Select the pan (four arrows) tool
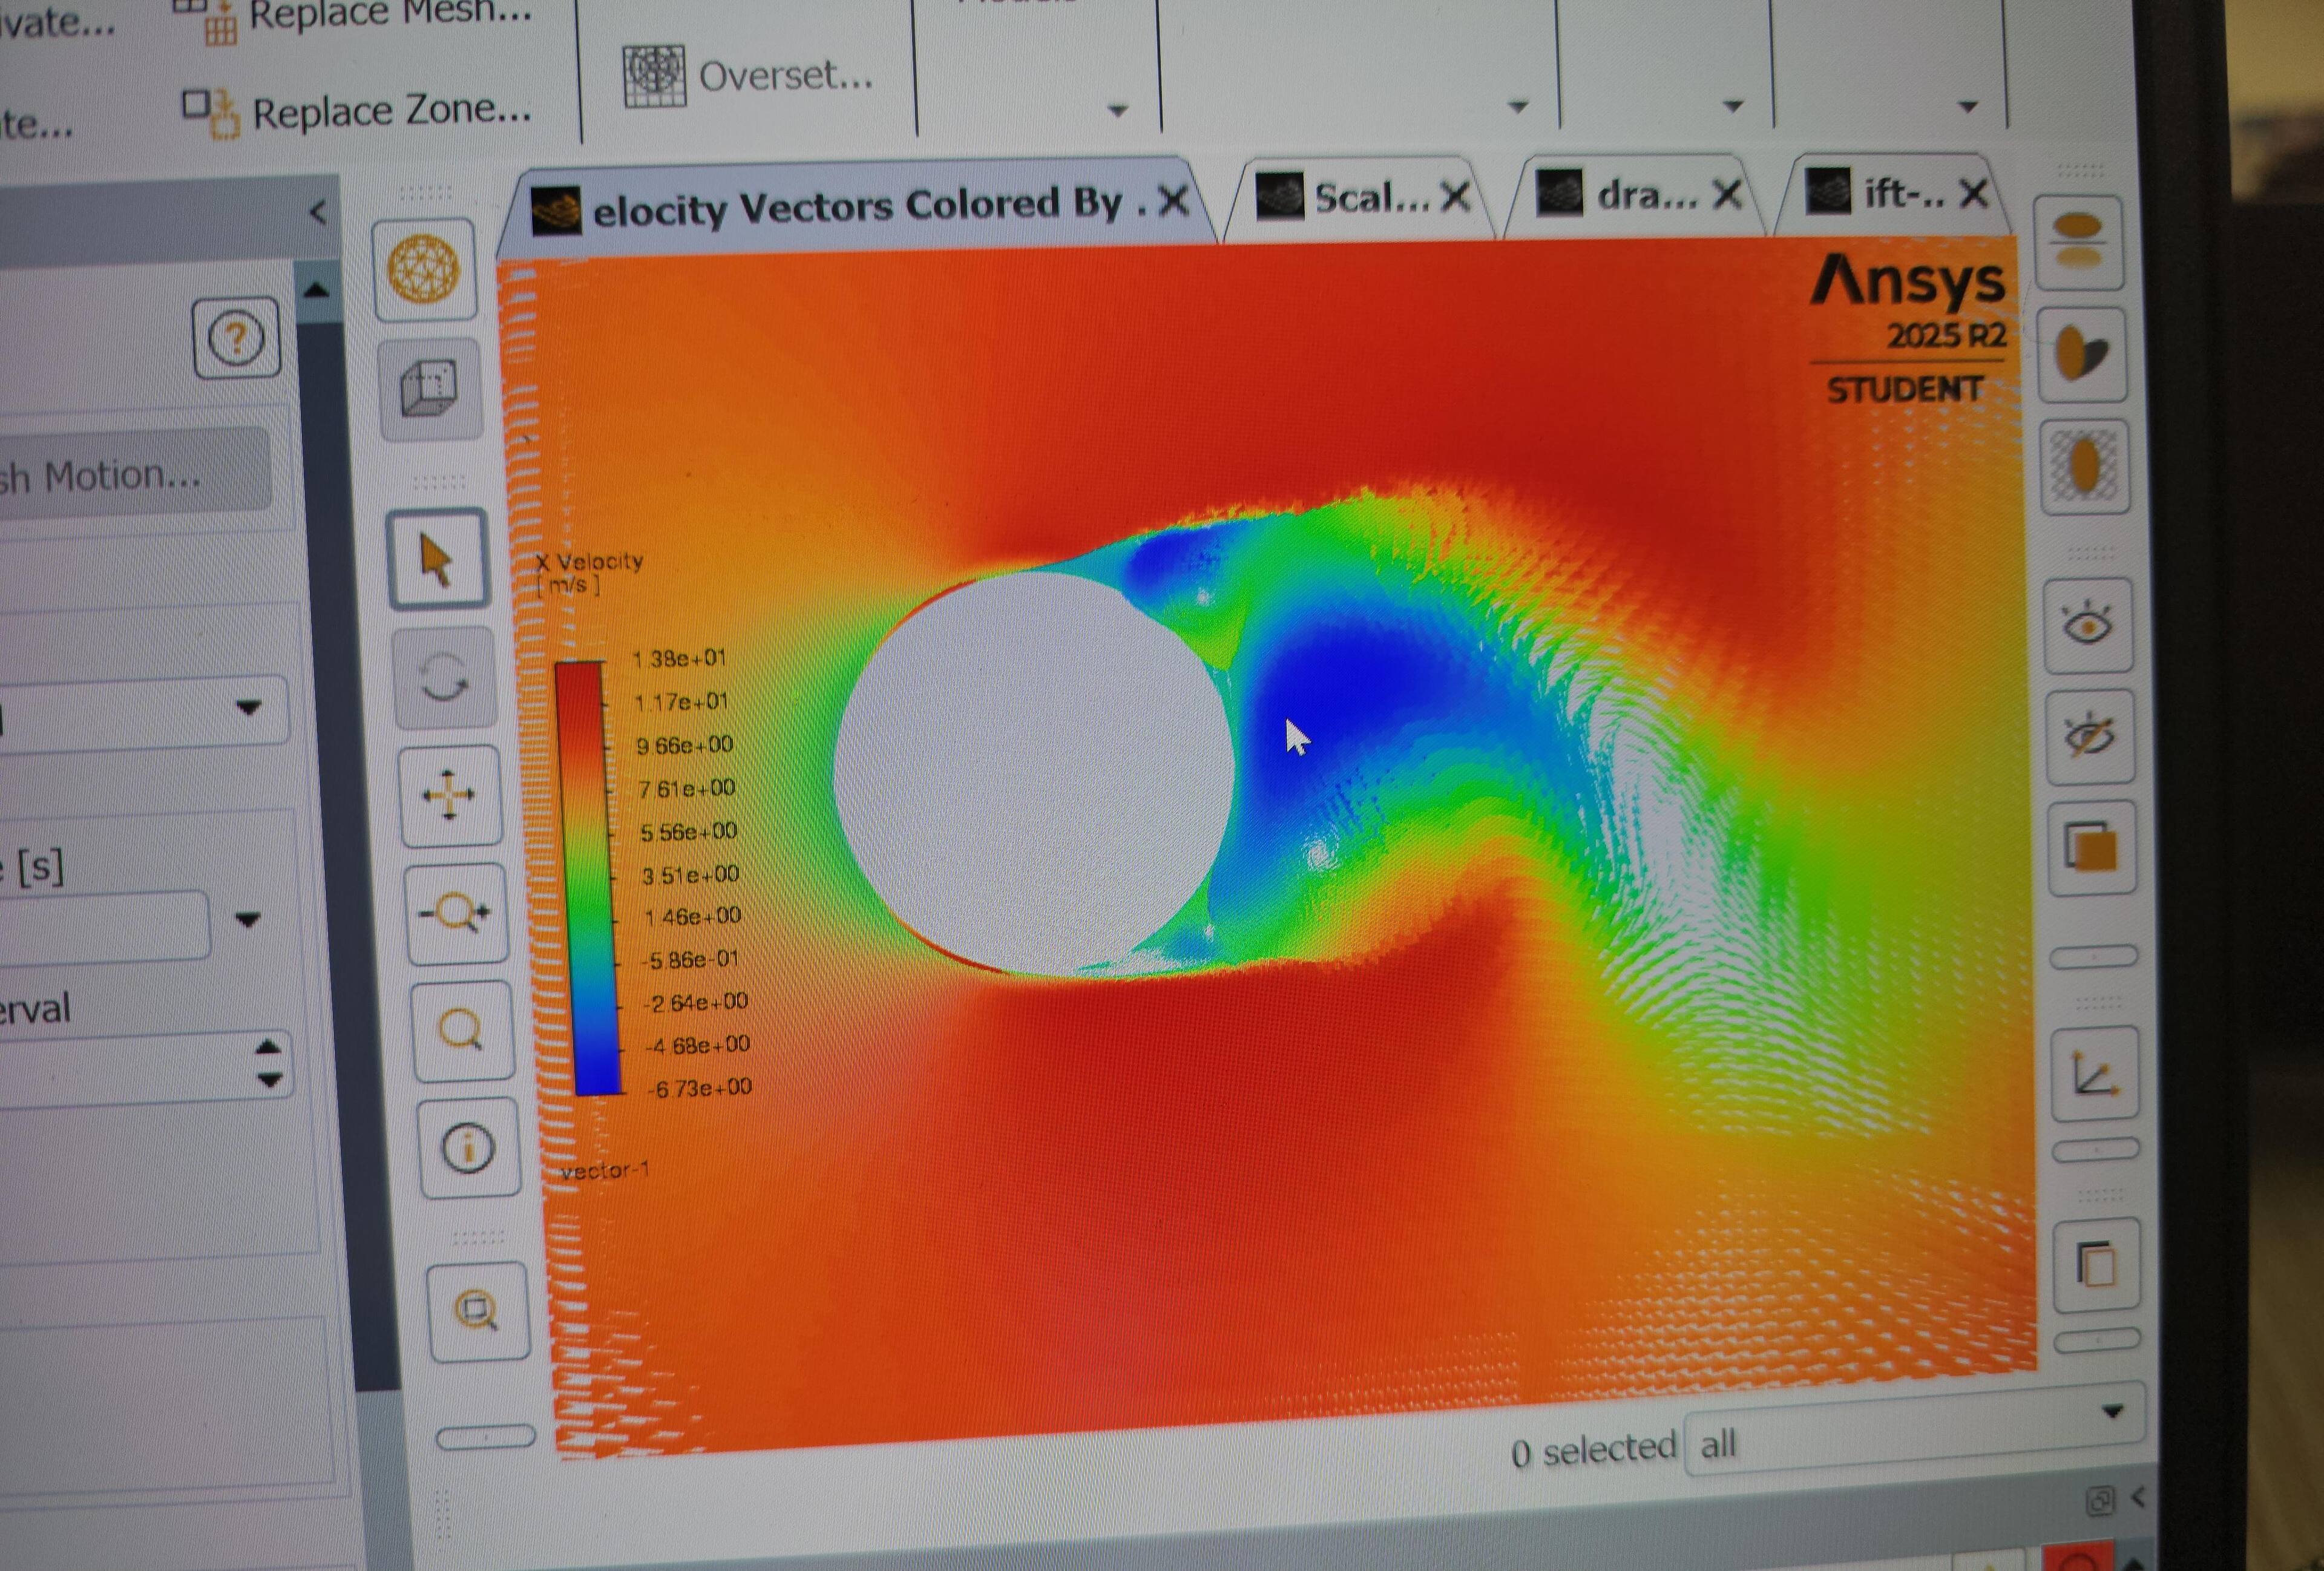2324x1571 pixels. (x=449, y=796)
